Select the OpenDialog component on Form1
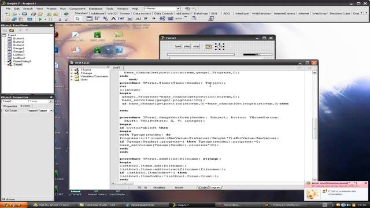 pos(208,47)
